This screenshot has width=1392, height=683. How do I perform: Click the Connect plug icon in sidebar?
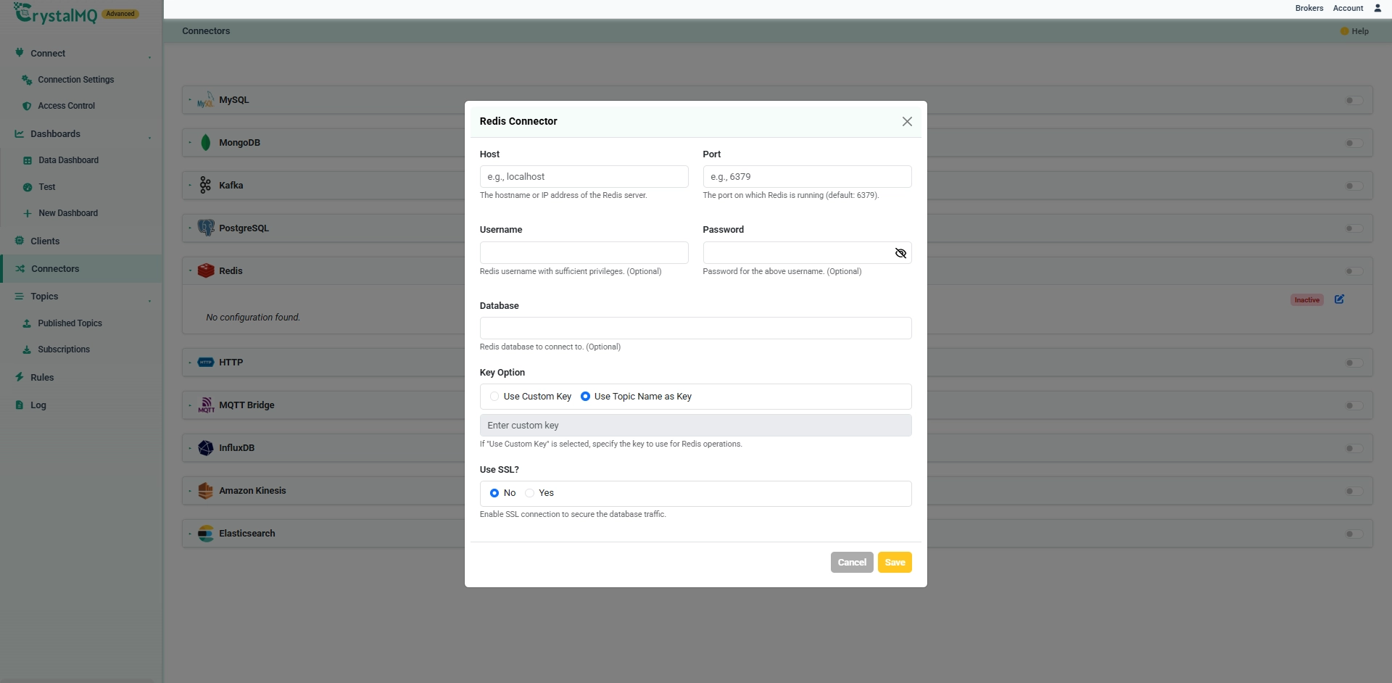(20, 52)
